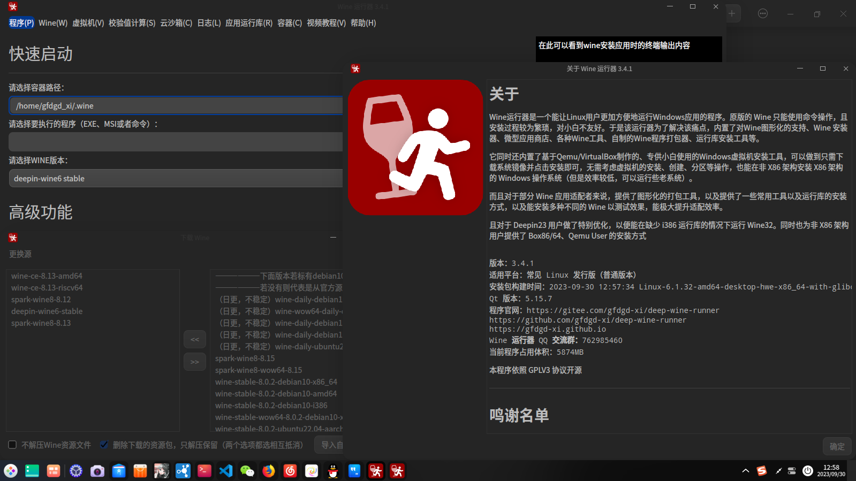Viewport: 856px width, 481px height.
Task: Select spark-wine8-8.13 in installed list
Action: (93, 323)
